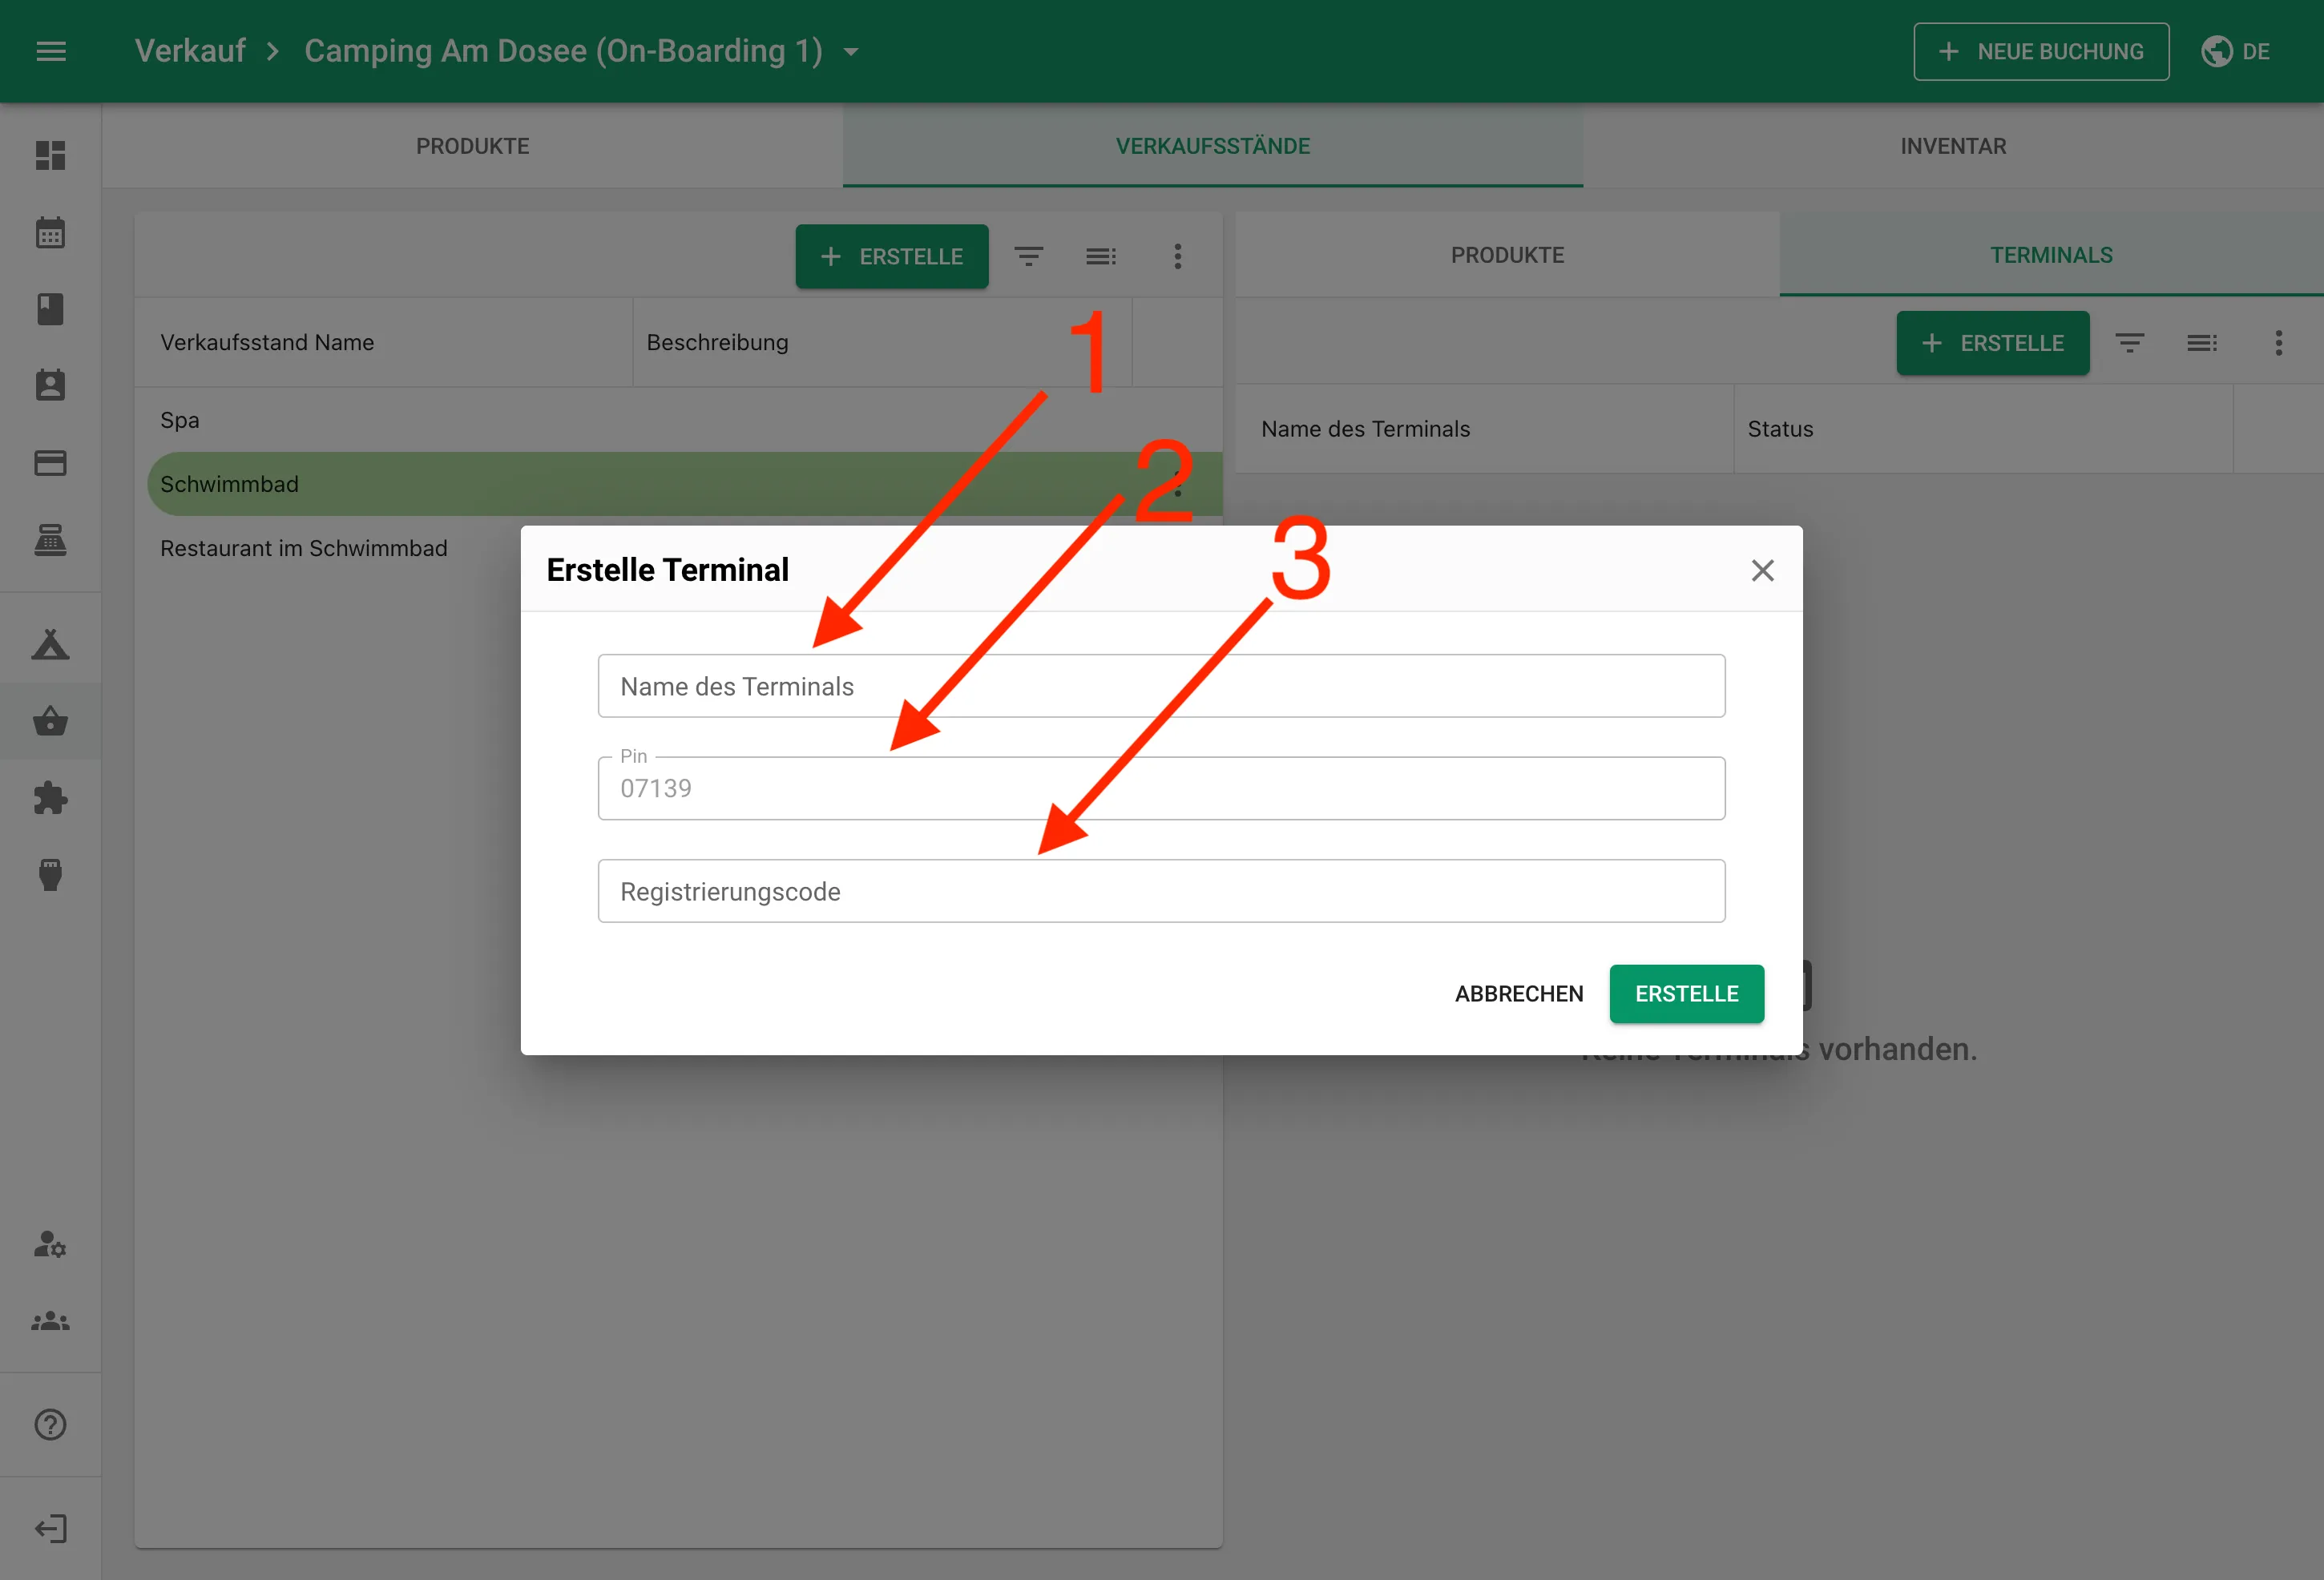Click ERSTELLE button for Verkaufsstände
2324x1580 pixels.
pyautogui.click(x=892, y=257)
